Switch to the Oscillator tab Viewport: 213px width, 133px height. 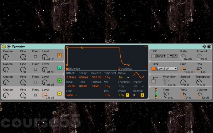click(125, 69)
